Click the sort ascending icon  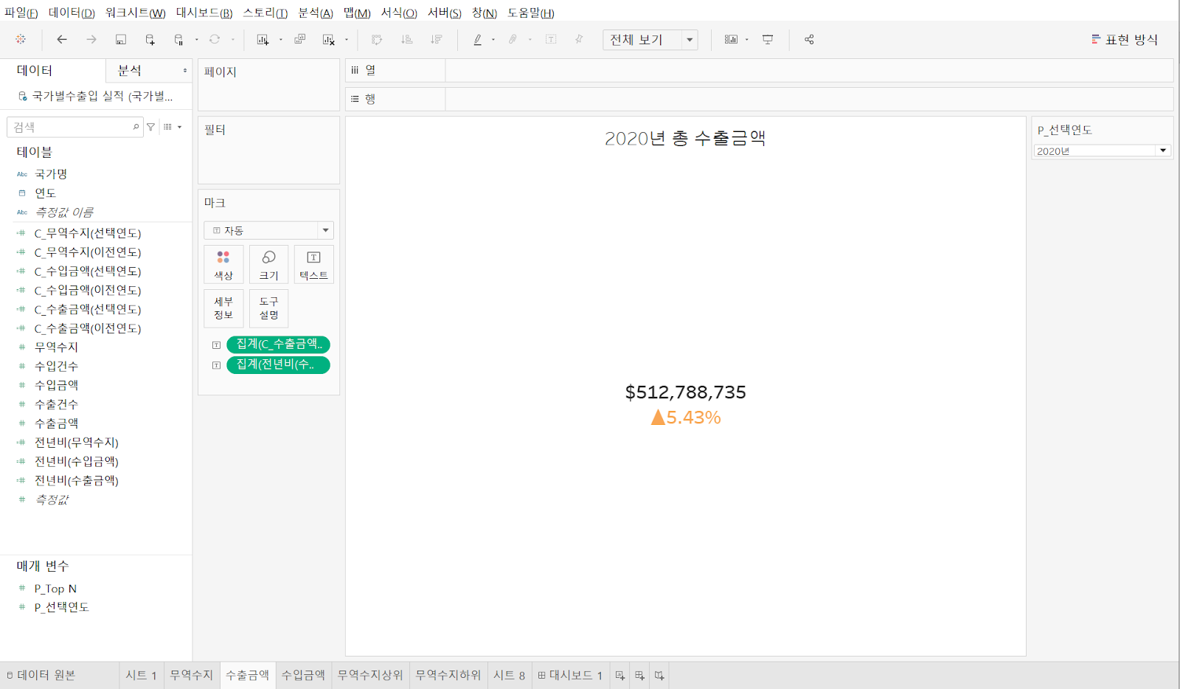click(406, 39)
